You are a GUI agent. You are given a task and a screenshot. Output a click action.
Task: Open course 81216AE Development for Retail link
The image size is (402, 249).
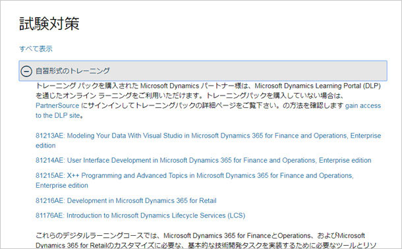click(126, 200)
